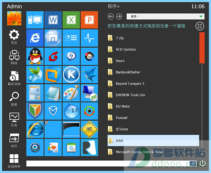Screen dimensions: 211x173
Task: Open the 网络 network icon
Action: point(14,57)
